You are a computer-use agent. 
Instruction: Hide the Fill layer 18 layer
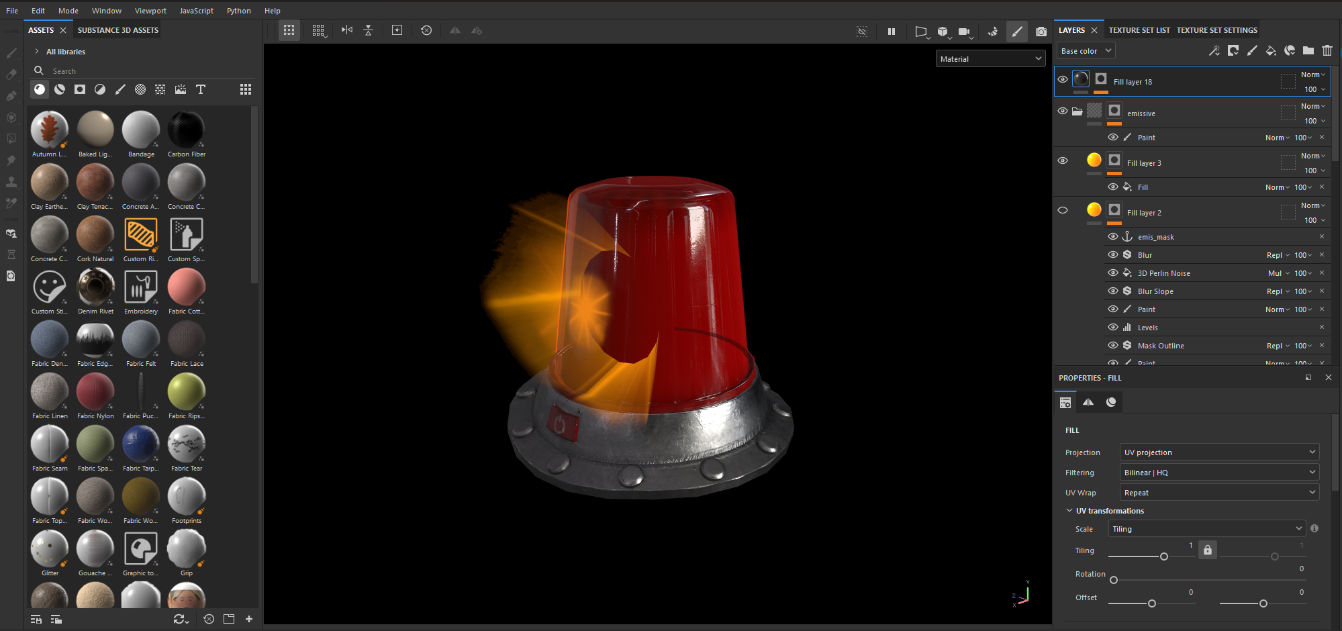point(1062,79)
